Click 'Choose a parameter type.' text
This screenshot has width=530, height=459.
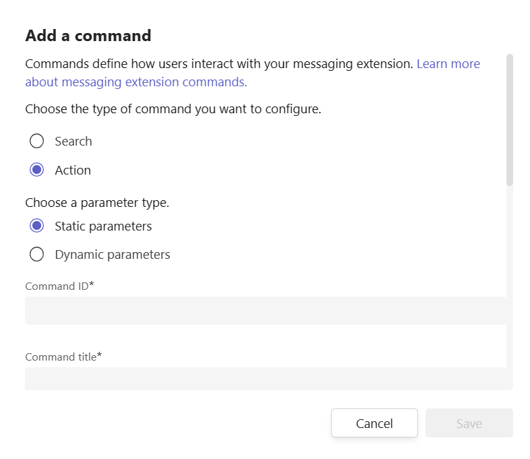tap(97, 203)
